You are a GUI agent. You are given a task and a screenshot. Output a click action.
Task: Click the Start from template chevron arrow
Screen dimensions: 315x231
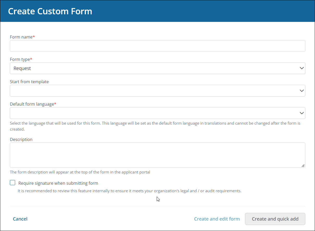[301, 91]
